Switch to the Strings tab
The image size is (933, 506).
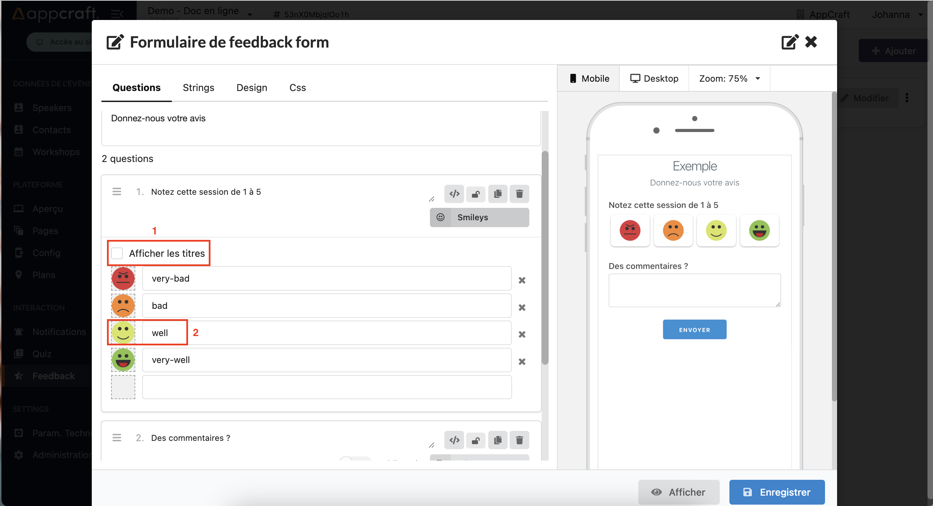(198, 87)
